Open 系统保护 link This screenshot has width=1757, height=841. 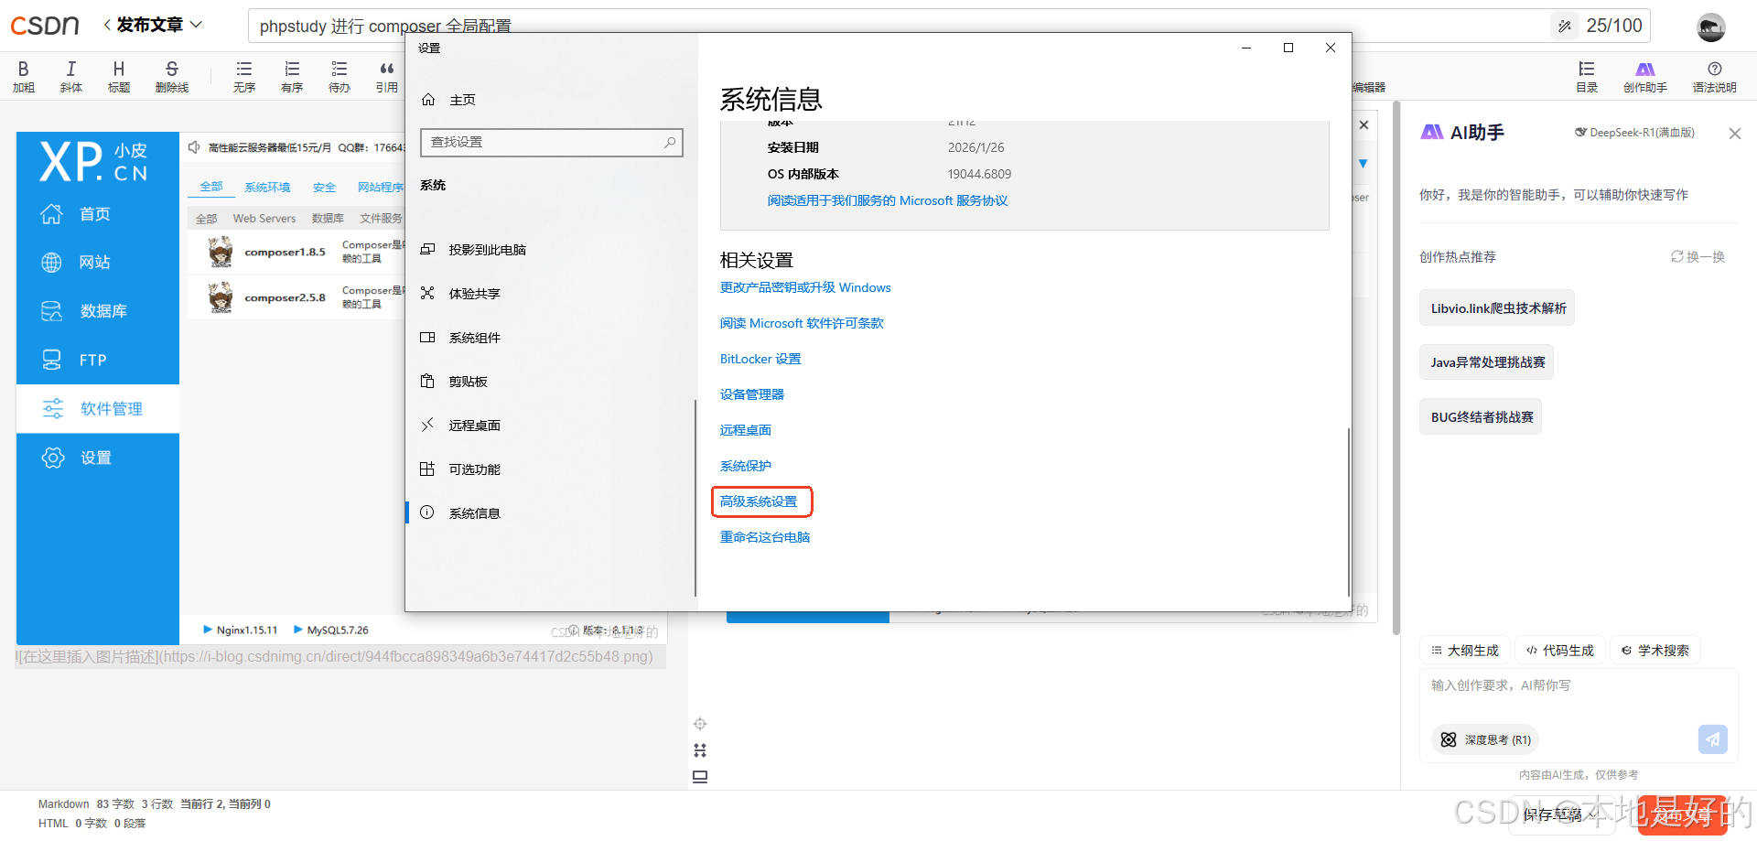[x=746, y=466]
